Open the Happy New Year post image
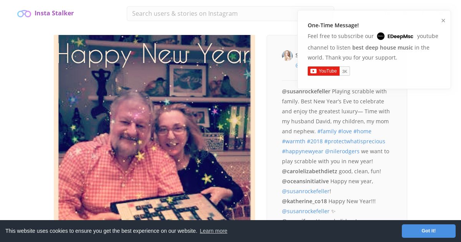461x242 pixels. [x=154, y=128]
